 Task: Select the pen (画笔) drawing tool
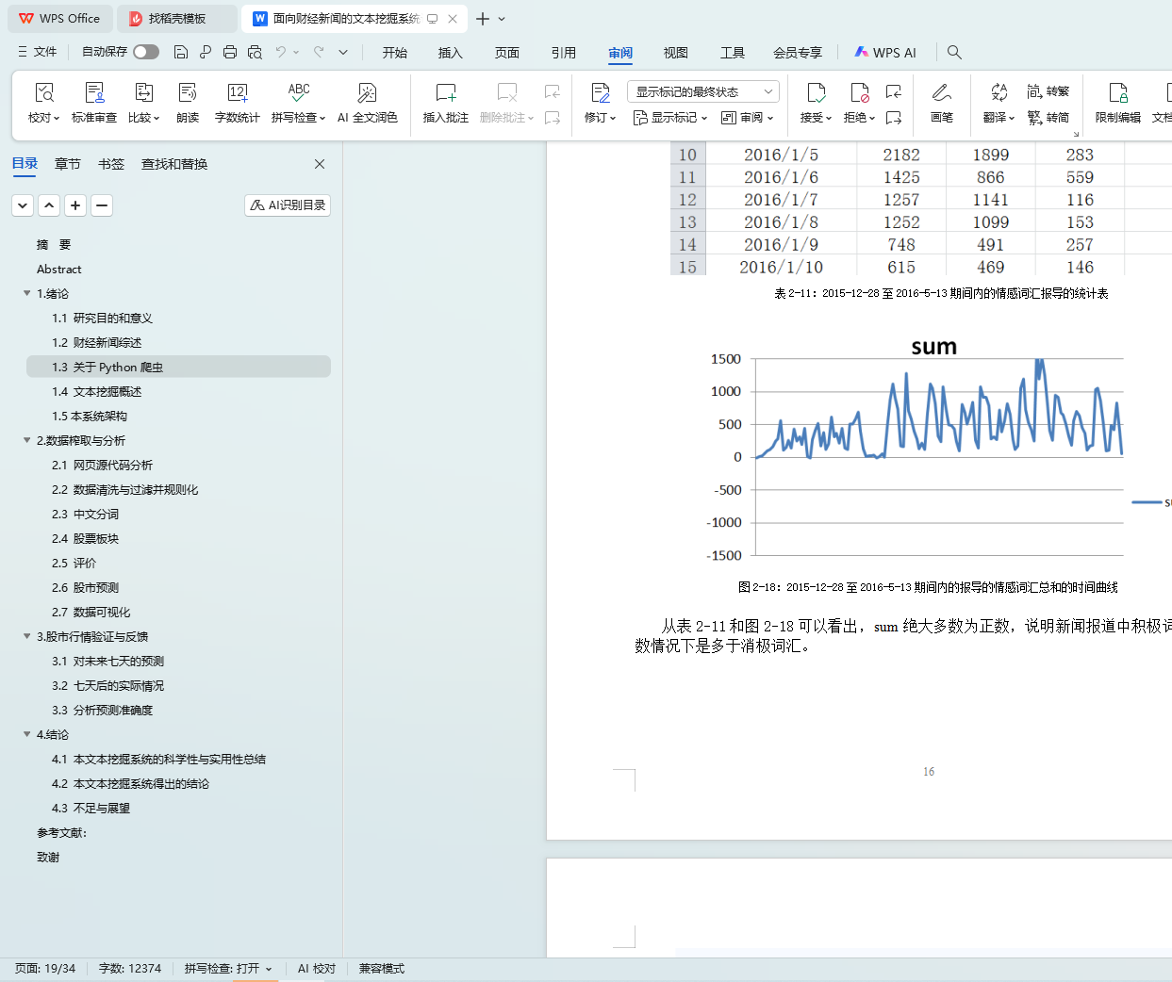coord(941,93)
